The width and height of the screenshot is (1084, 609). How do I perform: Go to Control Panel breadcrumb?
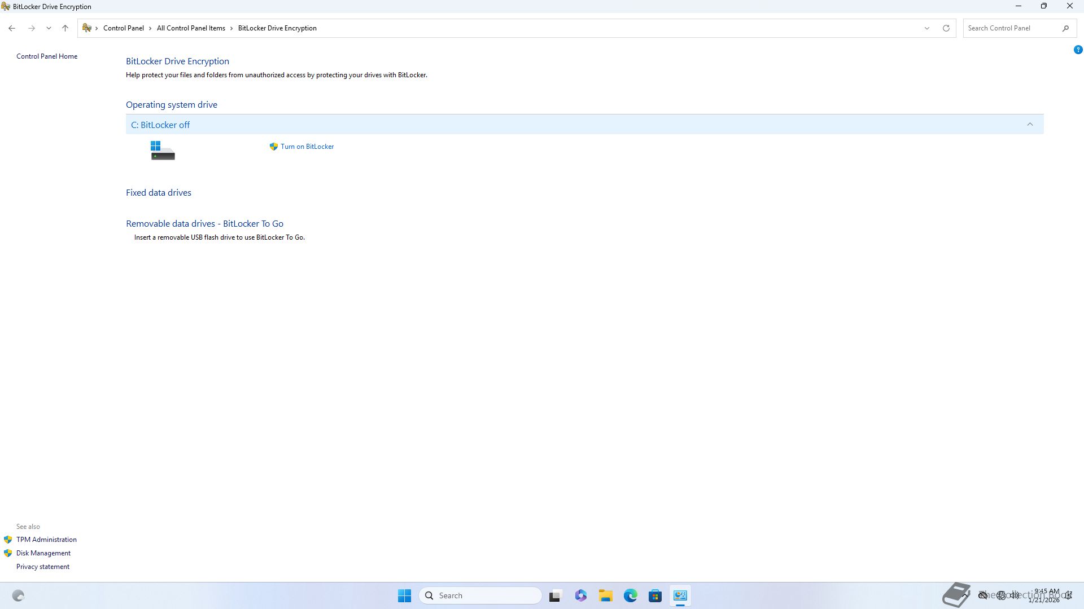[123, 28]
